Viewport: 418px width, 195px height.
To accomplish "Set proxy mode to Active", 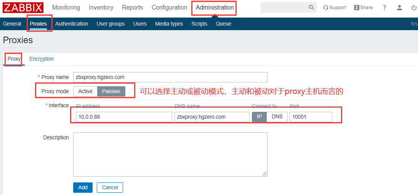I will 85,91.
